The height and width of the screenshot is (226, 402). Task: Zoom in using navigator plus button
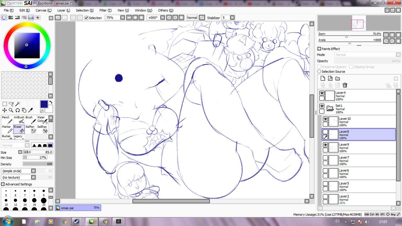coord(392,35)
